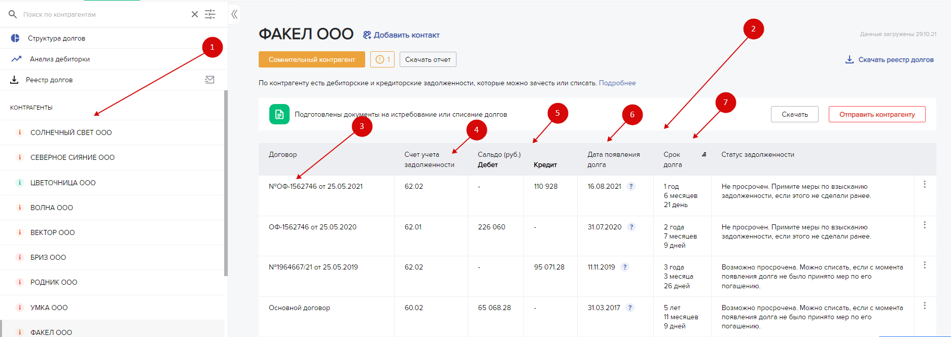
Task: Click the Добавить контакт link
Action: [x=401, y=35]
